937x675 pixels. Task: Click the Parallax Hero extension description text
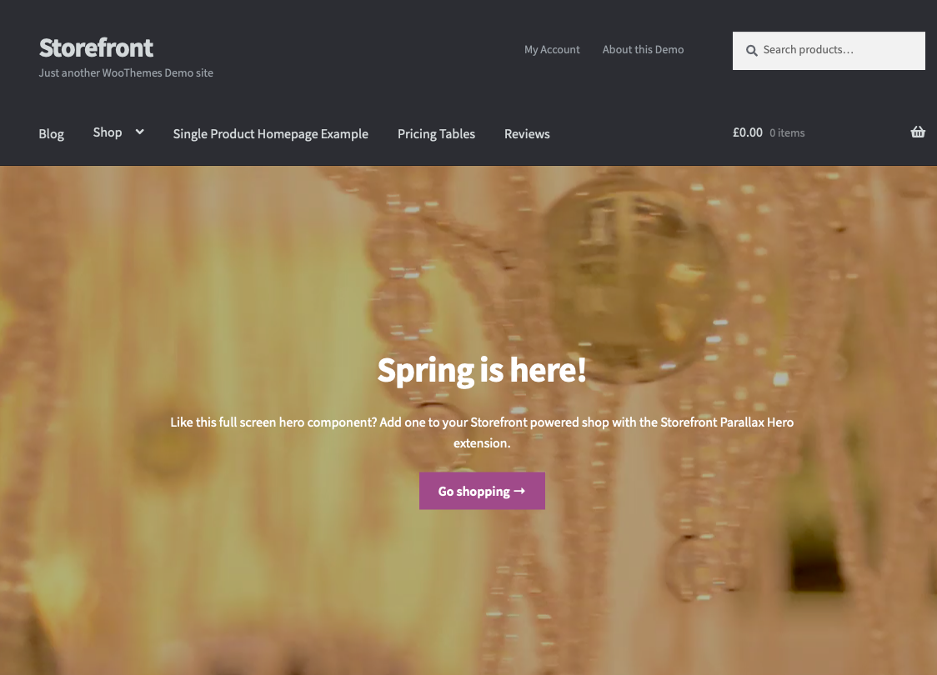(x=482, y=432)
